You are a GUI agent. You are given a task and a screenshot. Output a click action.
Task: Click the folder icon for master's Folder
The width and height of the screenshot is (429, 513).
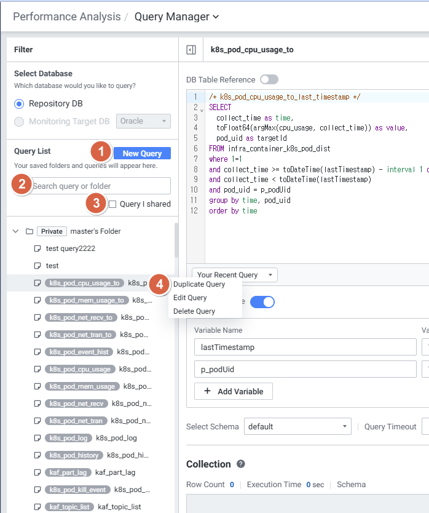coord(30,231)
